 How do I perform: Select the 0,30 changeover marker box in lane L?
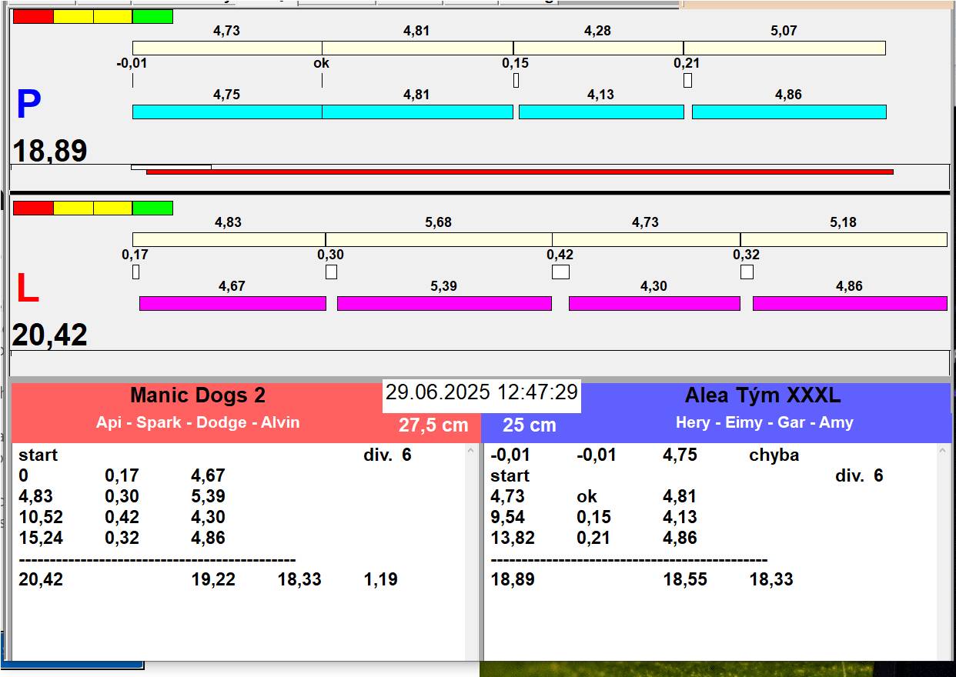(x=331, y=272)
